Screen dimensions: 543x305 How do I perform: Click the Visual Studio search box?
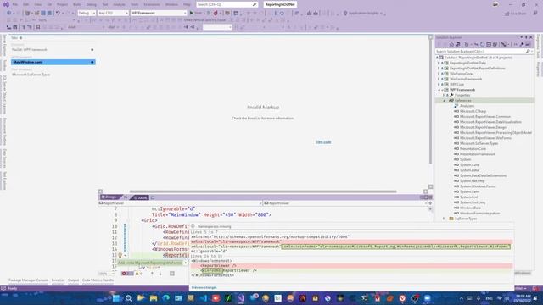227,4
